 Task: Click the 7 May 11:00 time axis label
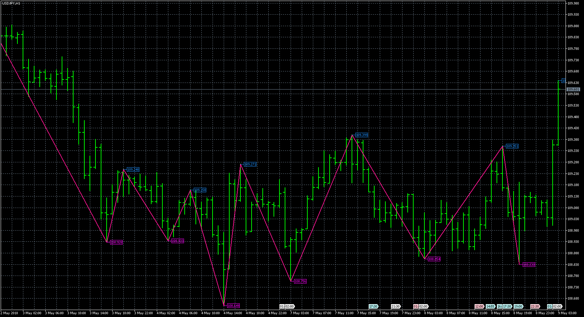coord(345,313)
